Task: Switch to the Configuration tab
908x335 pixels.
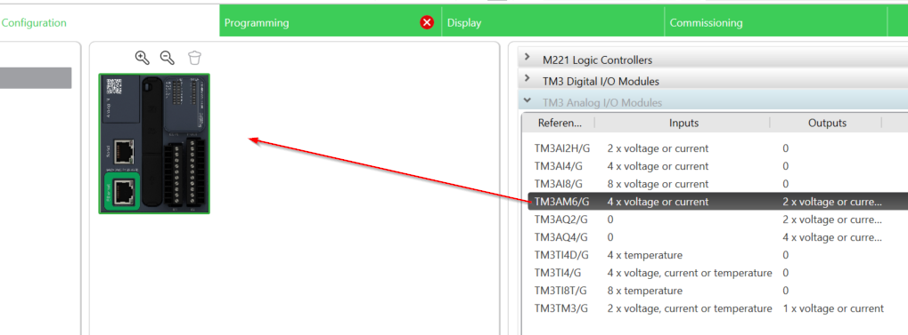Action: click(34, 23)
